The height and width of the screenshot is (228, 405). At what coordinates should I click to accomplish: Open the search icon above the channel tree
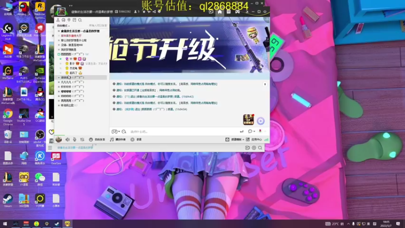(x=80, y=20)
